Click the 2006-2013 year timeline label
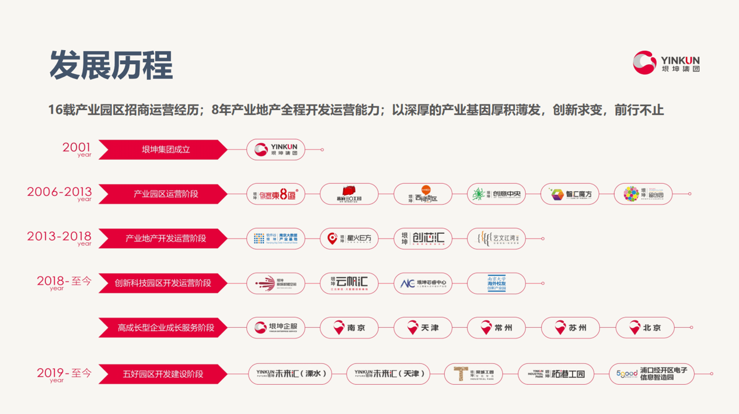739x414 pixels. click(60, 192)
